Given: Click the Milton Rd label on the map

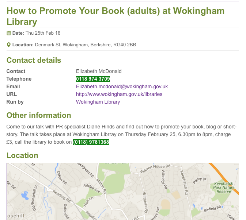Looking at the screenshot, I should pos(101,186).
